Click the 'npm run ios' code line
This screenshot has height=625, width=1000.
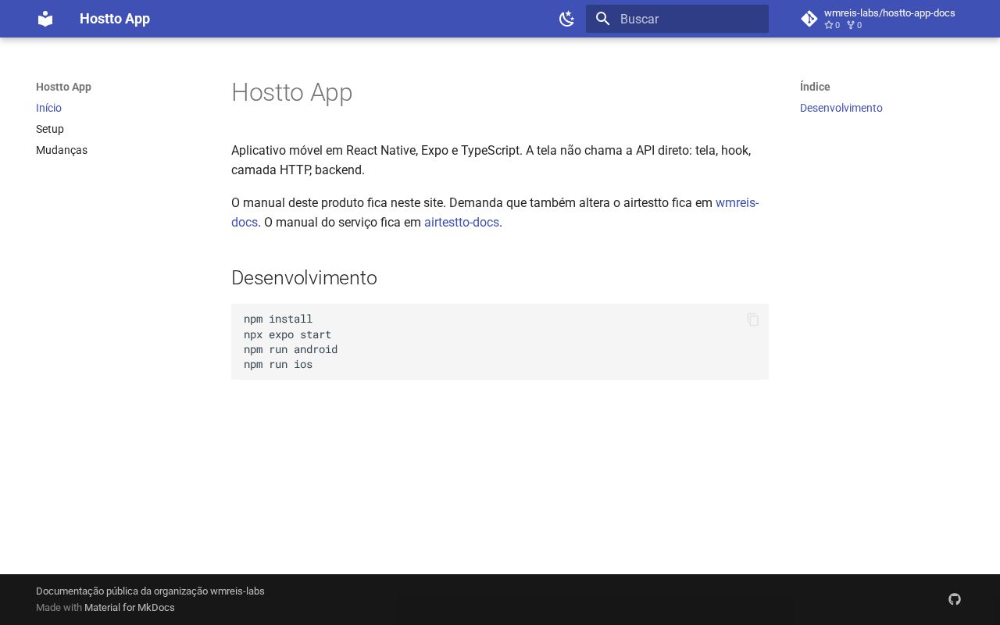[x=278, y=364]
